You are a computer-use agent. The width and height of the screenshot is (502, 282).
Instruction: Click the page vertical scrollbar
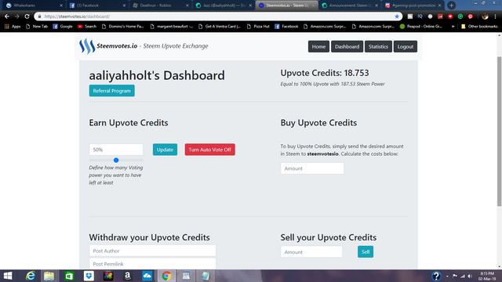pos(499,131)
